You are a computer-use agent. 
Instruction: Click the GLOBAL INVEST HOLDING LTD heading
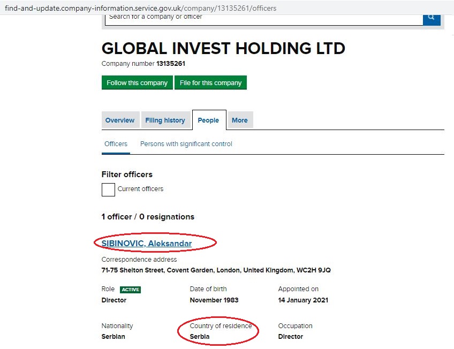(223, 48)
